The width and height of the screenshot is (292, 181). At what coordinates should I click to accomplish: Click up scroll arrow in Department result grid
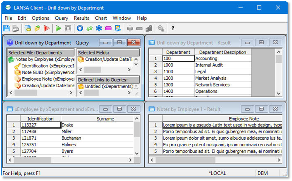[279, 52]
